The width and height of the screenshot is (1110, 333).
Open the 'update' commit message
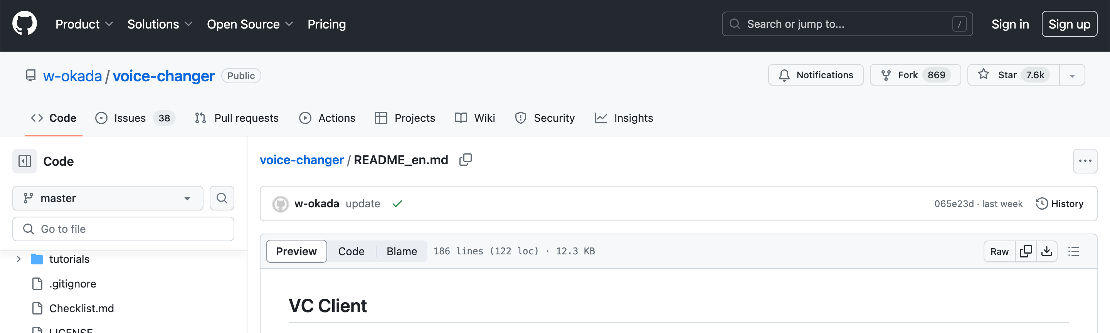pos(363,204)
